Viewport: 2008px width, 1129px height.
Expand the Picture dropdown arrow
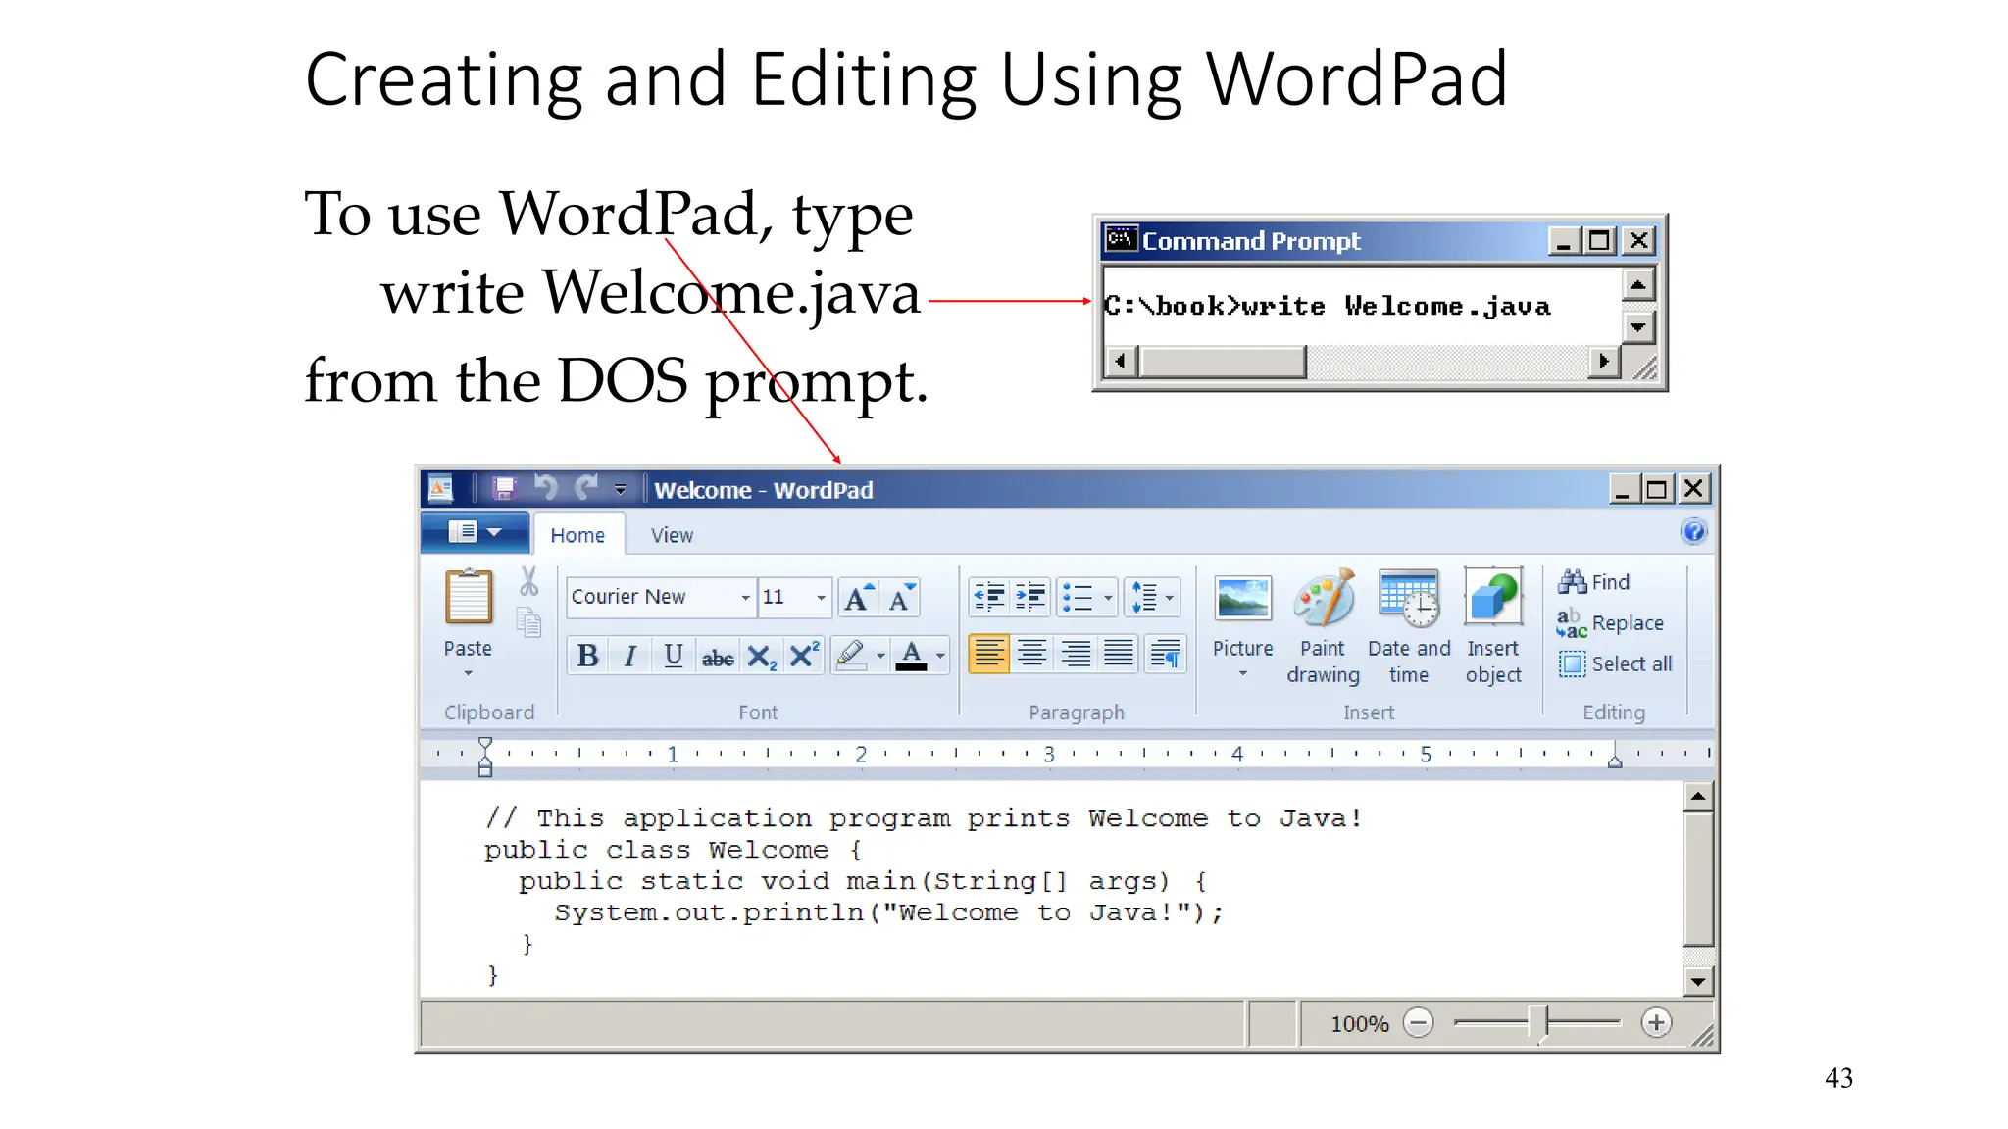click(1242, 673)
